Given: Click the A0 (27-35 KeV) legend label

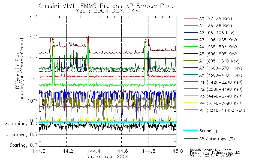Looking at the screenshot, I should point(215,18).
